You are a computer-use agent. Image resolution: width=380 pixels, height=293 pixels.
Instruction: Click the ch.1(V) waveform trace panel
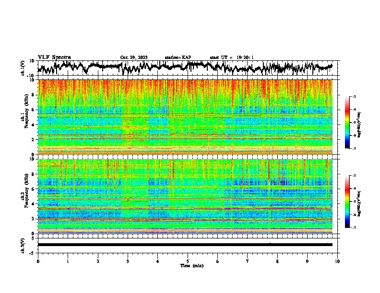coord(189,68)
